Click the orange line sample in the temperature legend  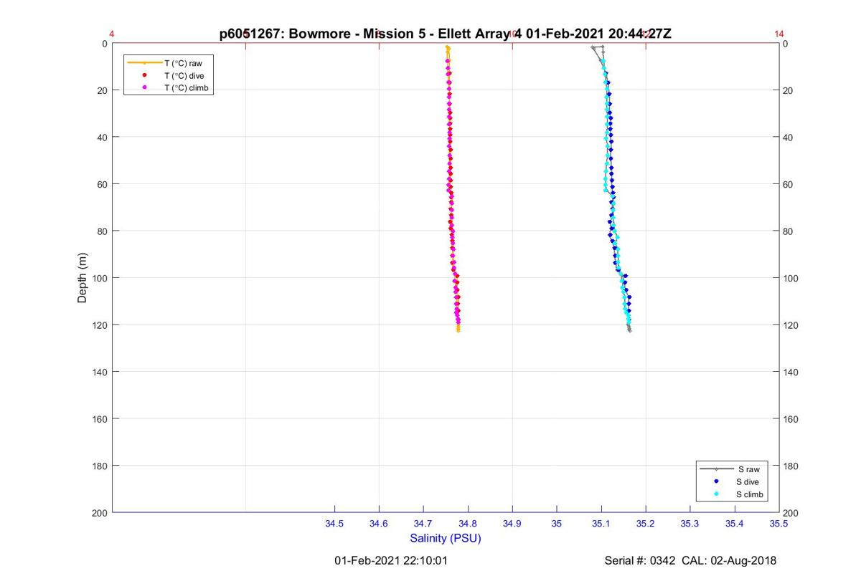coord(144,63)
